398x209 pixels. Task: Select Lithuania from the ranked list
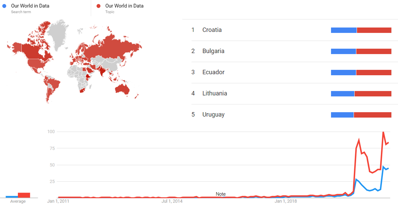coord(215,93)
